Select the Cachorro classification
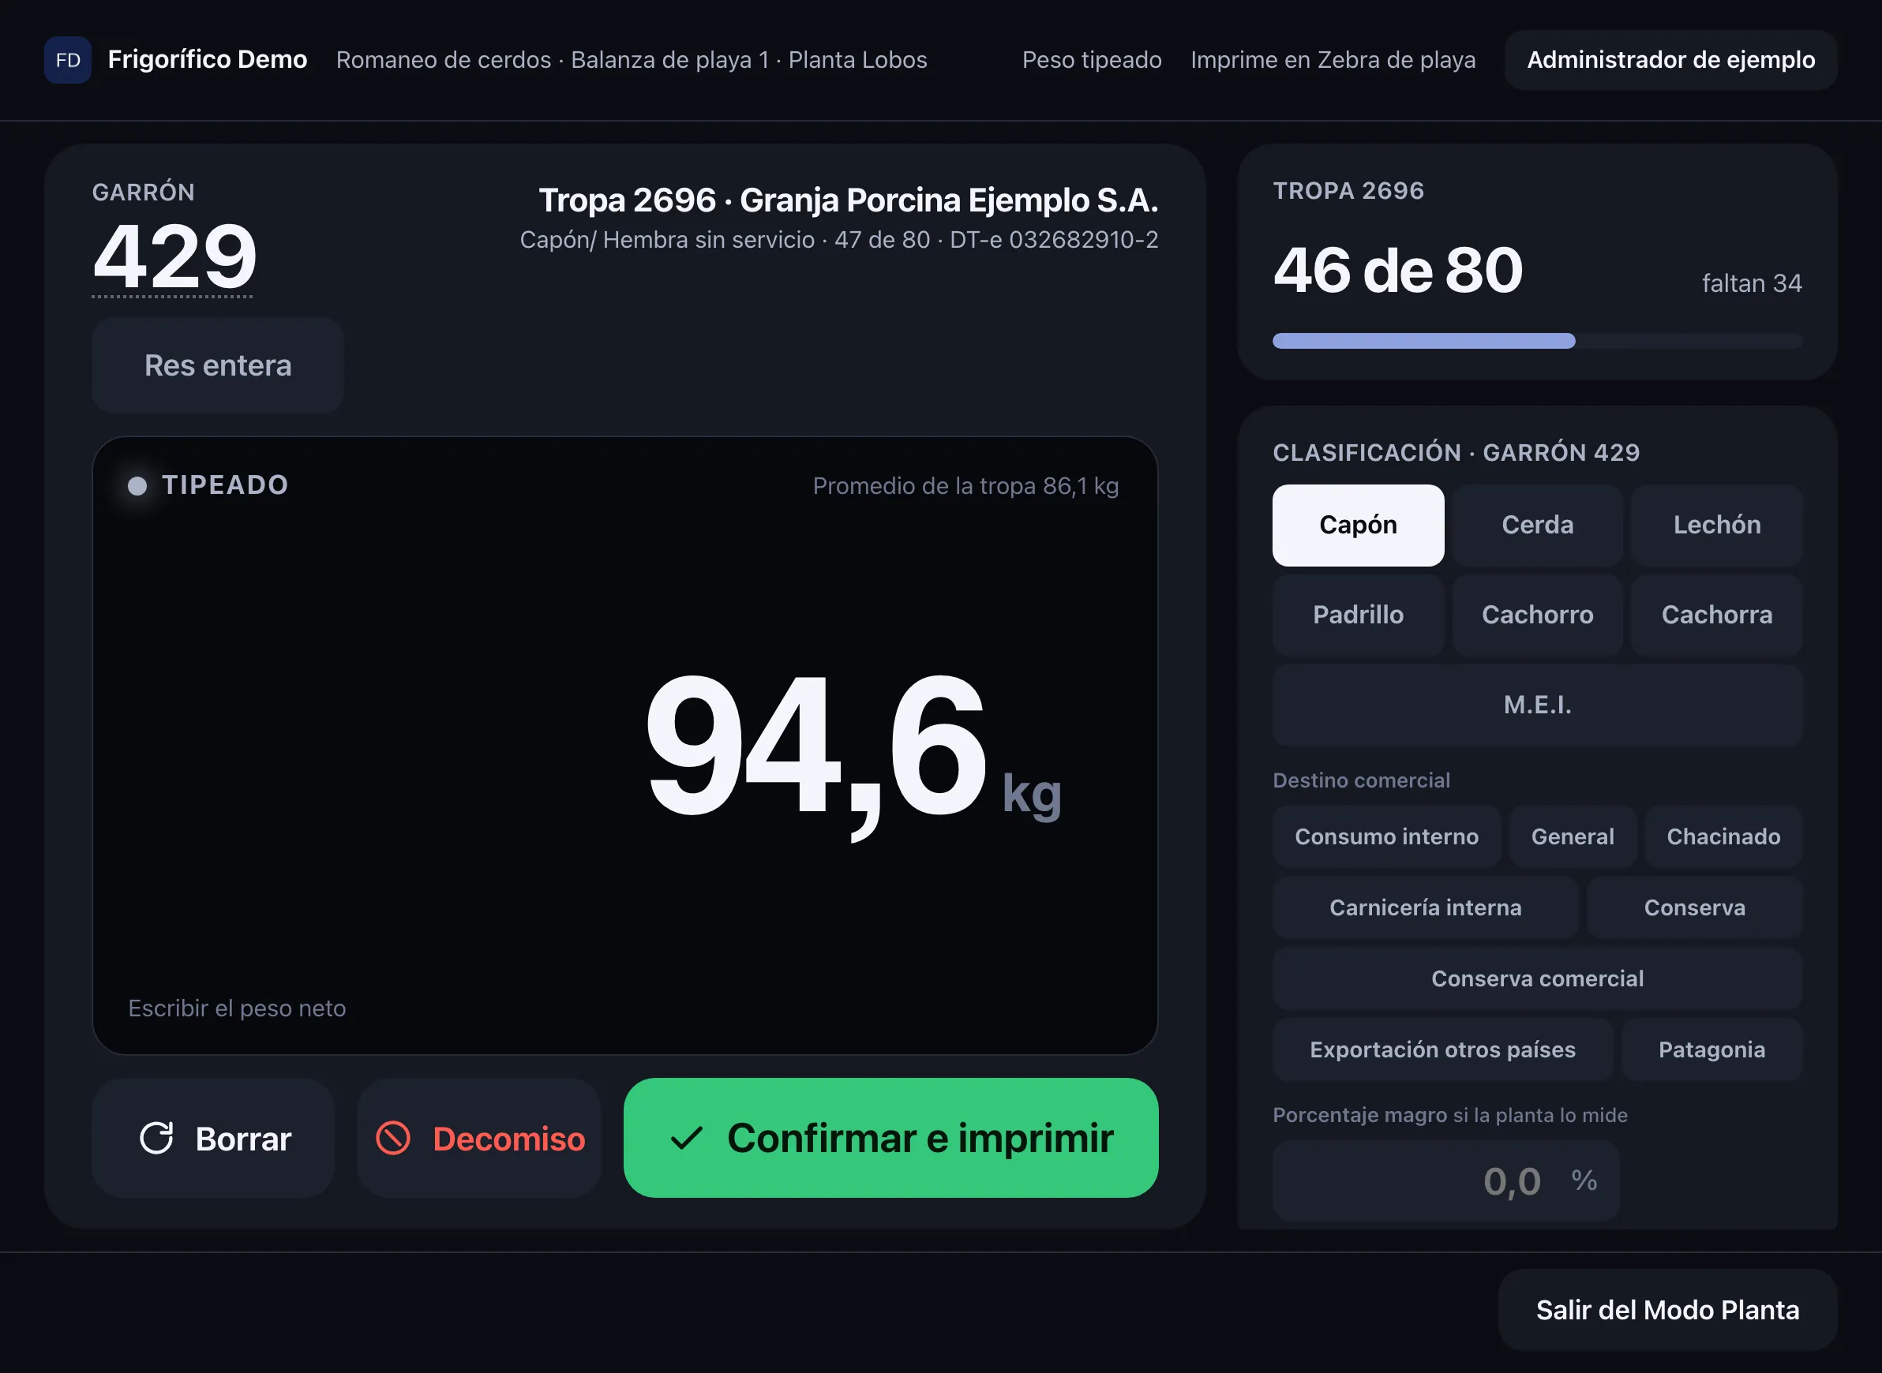Image resolution: width=1882 pixels, height=1373 pixels. (x=1537, y=615)
